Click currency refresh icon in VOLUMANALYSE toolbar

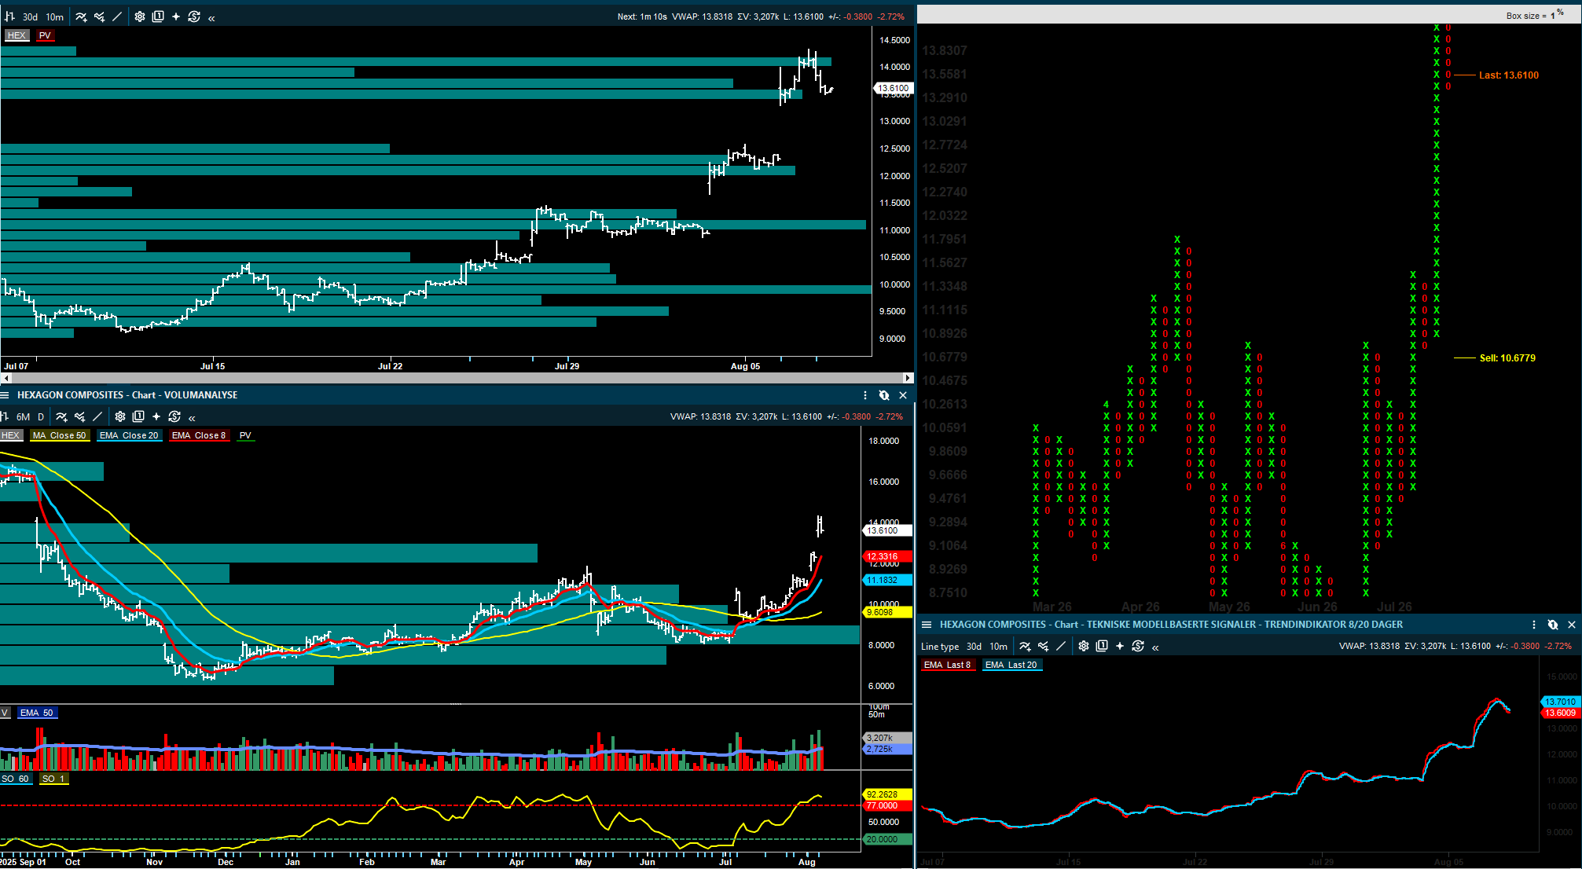pyautogui.click(x=174, y=416)
